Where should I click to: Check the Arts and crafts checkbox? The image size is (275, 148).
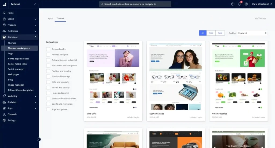tap(48, 49)
